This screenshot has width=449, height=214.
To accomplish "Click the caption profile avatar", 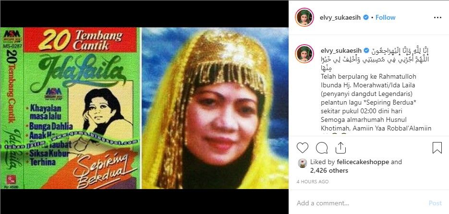I will [304, 54].
